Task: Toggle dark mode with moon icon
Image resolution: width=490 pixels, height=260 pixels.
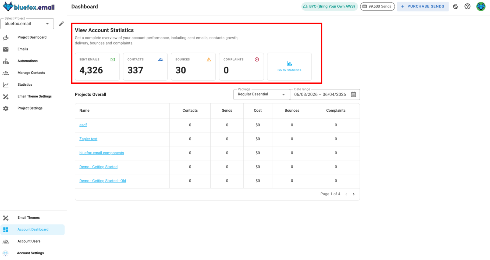Action: click(455, 6)
